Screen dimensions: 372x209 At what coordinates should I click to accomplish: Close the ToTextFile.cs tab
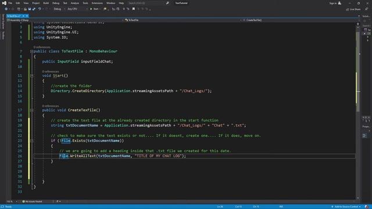[x=27, y=16]
